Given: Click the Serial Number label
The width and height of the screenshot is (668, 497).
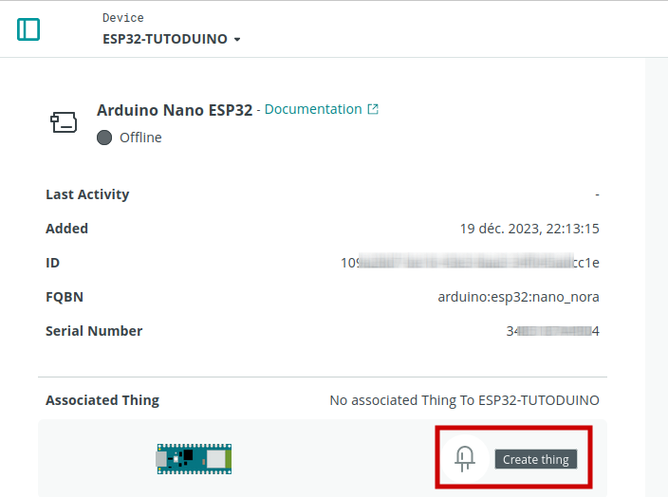Looking at the screenshot, I should [94, 331].
